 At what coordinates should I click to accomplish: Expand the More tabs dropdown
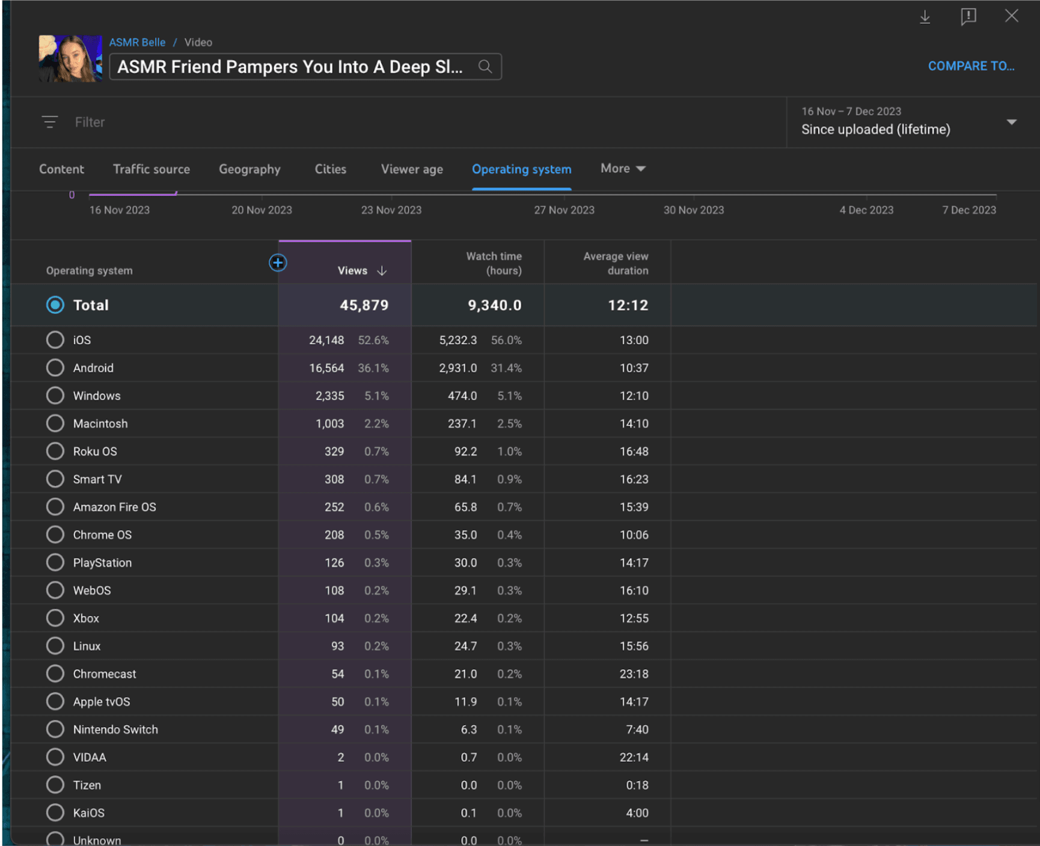pyautogui.click(x=623, y=169)
